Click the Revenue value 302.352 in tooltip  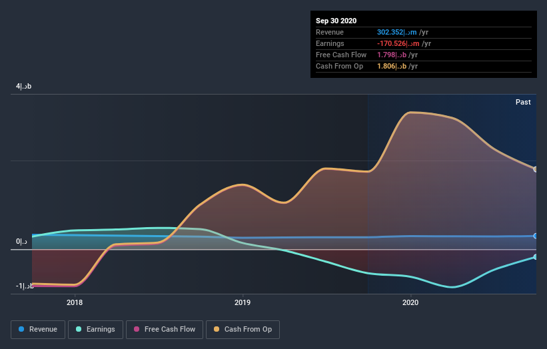(396, 32)
